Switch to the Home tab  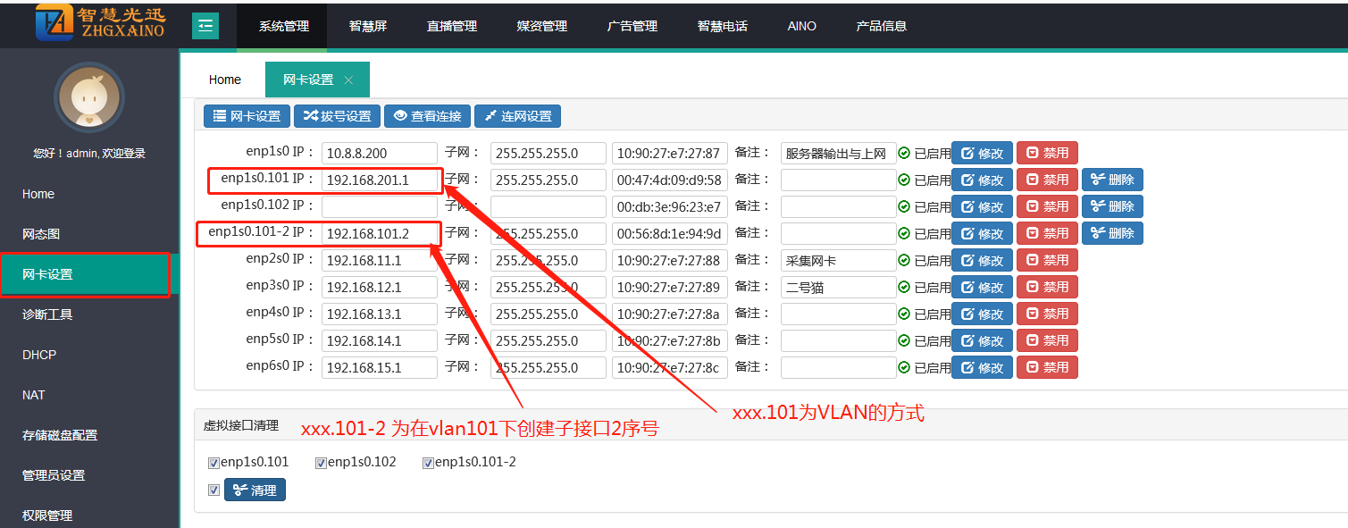[x=224, y=80]
